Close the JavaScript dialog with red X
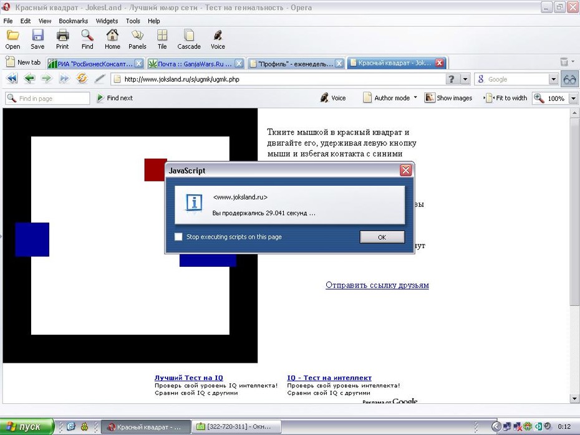Viewport: 580px width, 435px height. [x=406, y=170]
